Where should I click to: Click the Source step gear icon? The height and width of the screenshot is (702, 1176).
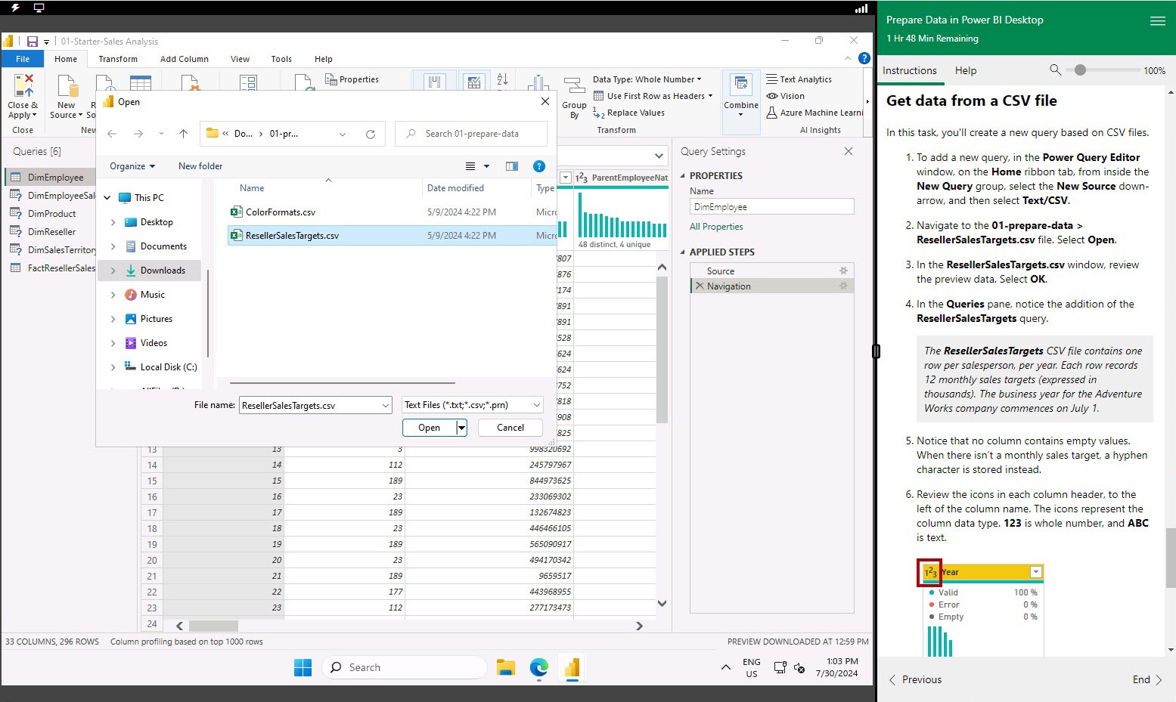point(843,271)
